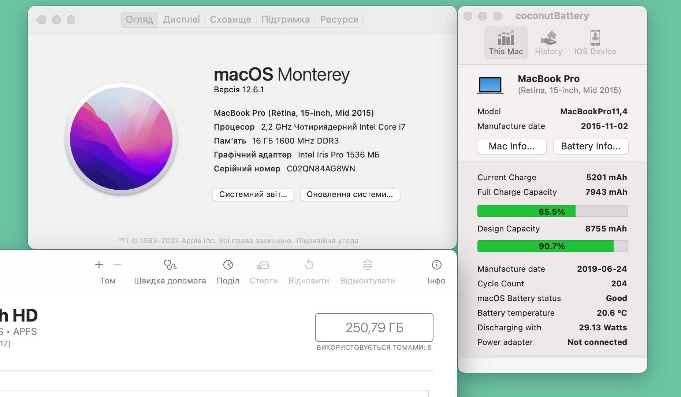681x397 pixels.
Task: Click MacBookPro11,4 model value
Action: click(x=594, y=111)
